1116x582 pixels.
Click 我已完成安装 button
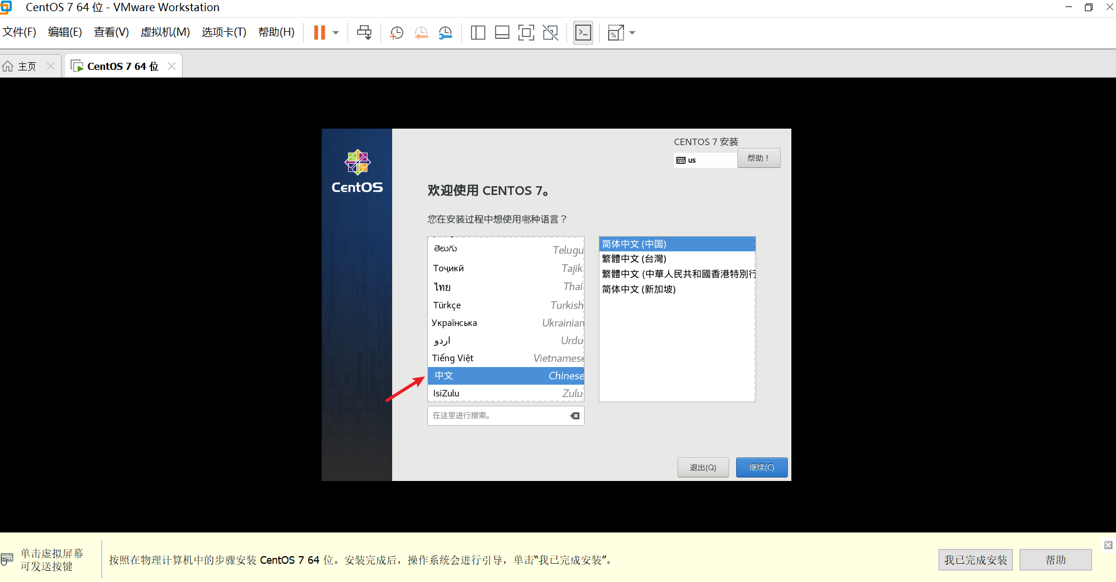pyautogui.click(x=975, y=560)
